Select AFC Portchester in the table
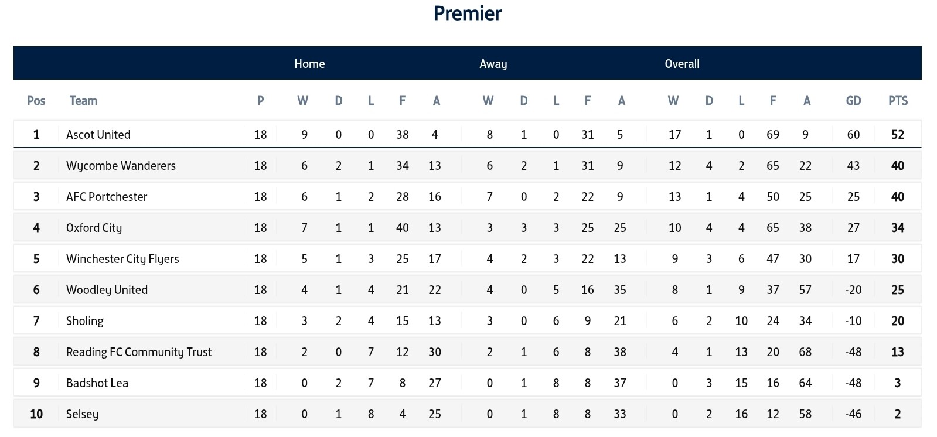Viewport: 937px width, 437px height. click(107, 197)
